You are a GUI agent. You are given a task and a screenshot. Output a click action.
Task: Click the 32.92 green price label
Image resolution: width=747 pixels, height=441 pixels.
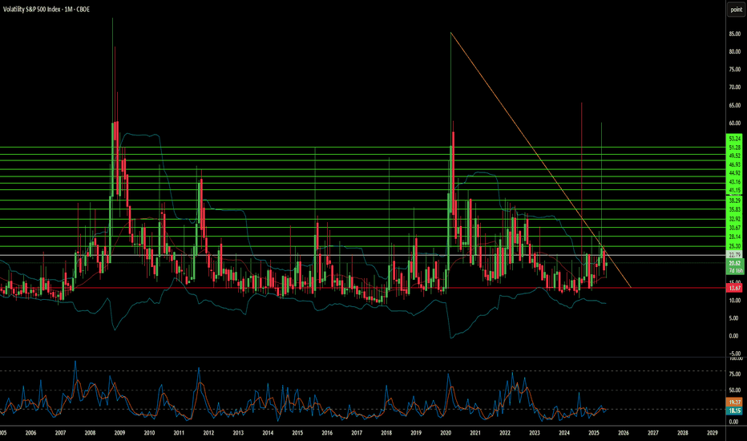pos(735,219)
